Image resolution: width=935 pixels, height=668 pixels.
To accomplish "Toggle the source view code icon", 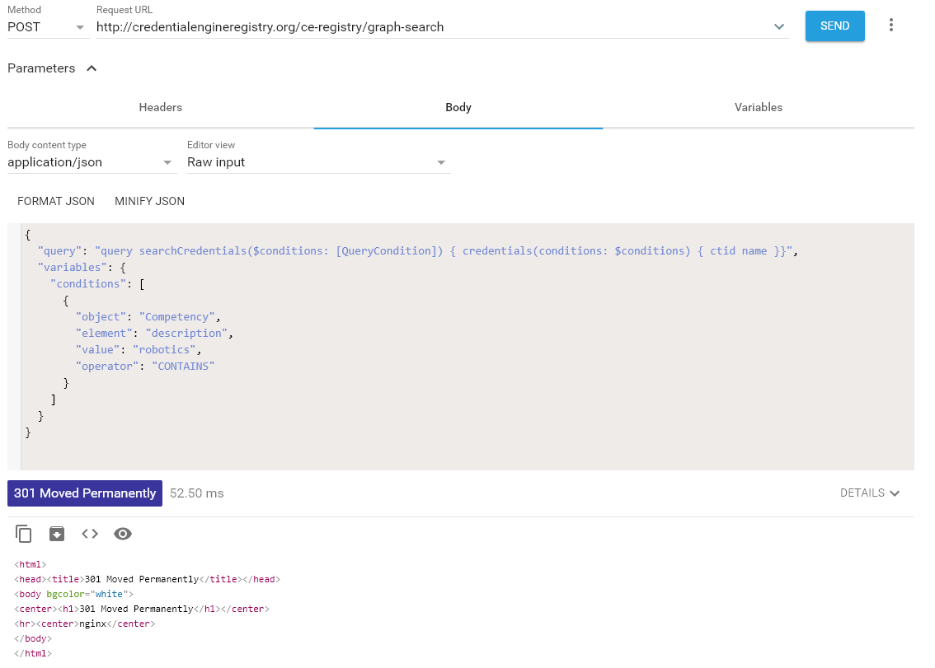I will pyautogui.click(x=90, y=534).
